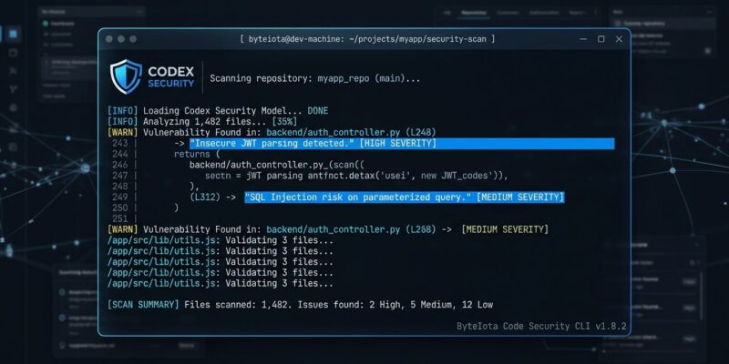Open backend/auth_controller.py (L248) file path
The height and width of the screenshot is (364, 729).
(x=351, y=133)
